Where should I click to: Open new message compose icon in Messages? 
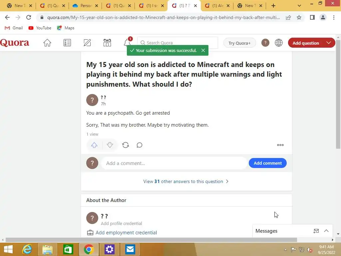(316, 231)
